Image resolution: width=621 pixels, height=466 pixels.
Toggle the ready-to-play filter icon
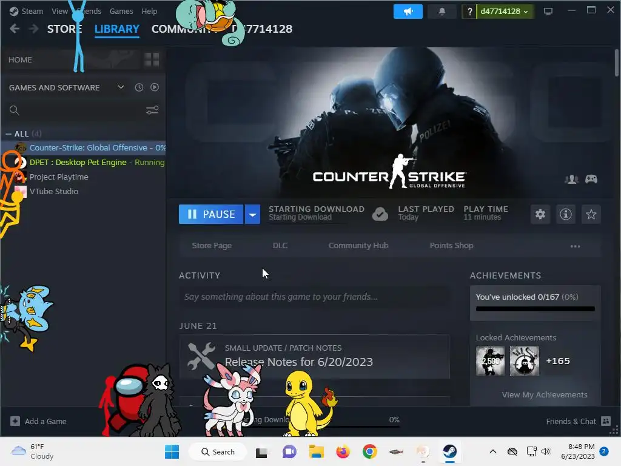pos(155,87)
